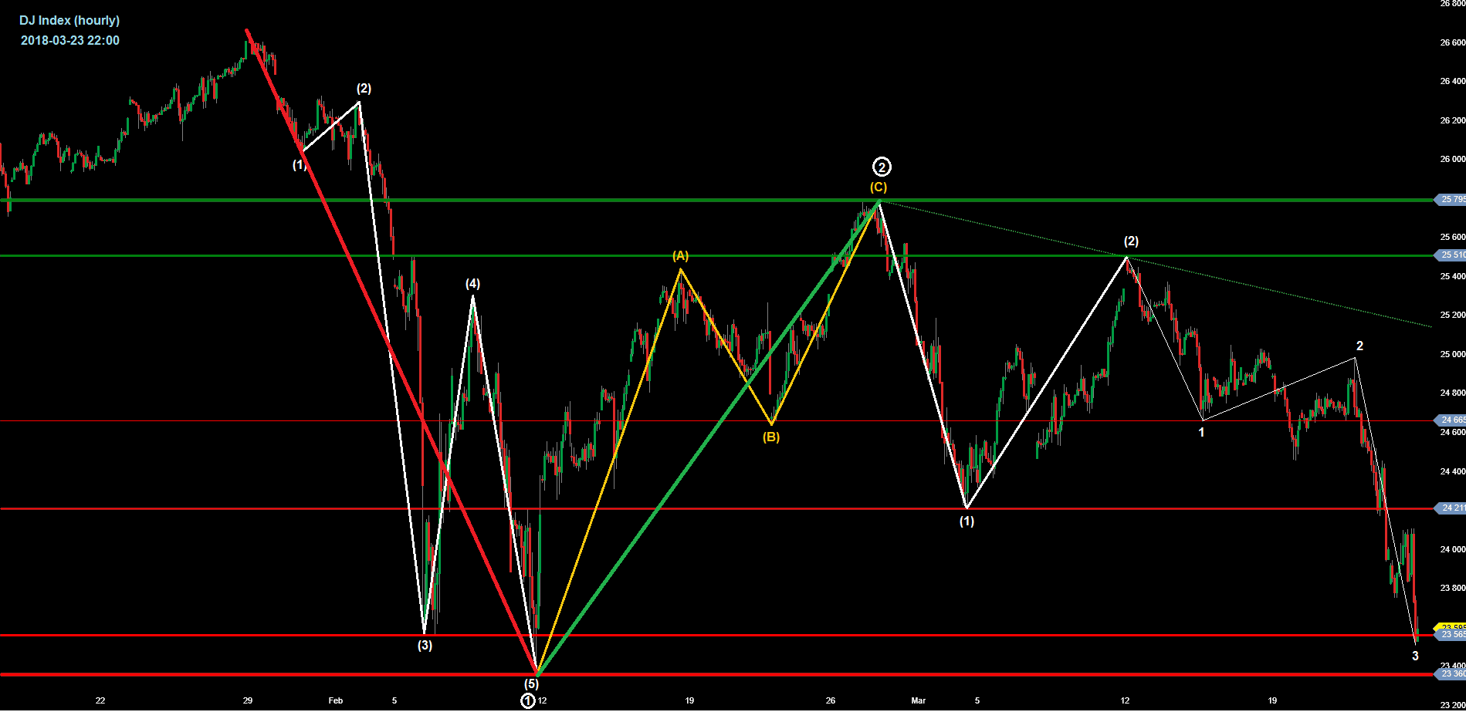This screenshot has width=1466, height=712.
Task: Click the 2018-03-23 22:00 timestamp label
Action: (70, 41)
